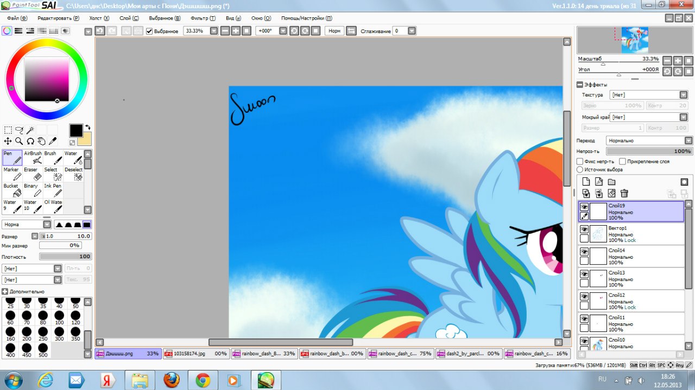Select the Eraser tool

click(33, 174)
